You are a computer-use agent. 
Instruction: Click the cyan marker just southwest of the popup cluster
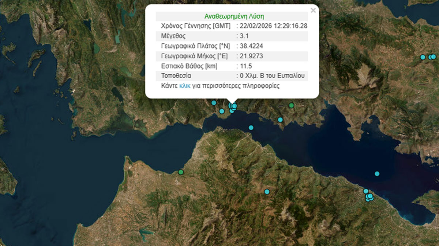point(222,111)
